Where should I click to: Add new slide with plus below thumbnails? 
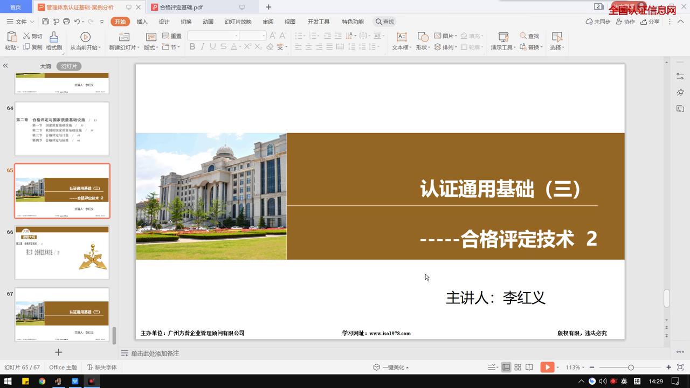tap(59, 352)
